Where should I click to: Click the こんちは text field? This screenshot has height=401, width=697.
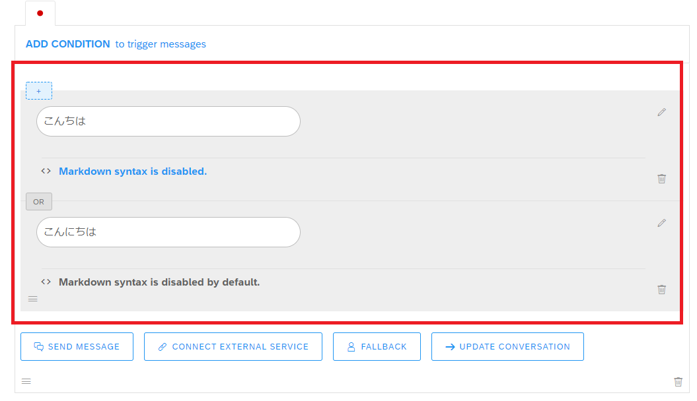pyautogui.click(x=168, y=121)
